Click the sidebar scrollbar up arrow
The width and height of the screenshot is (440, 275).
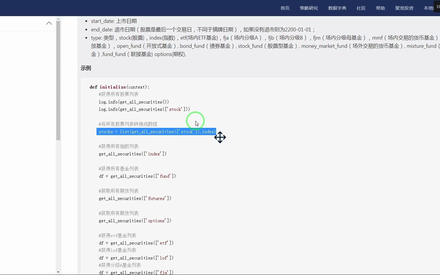58,18
